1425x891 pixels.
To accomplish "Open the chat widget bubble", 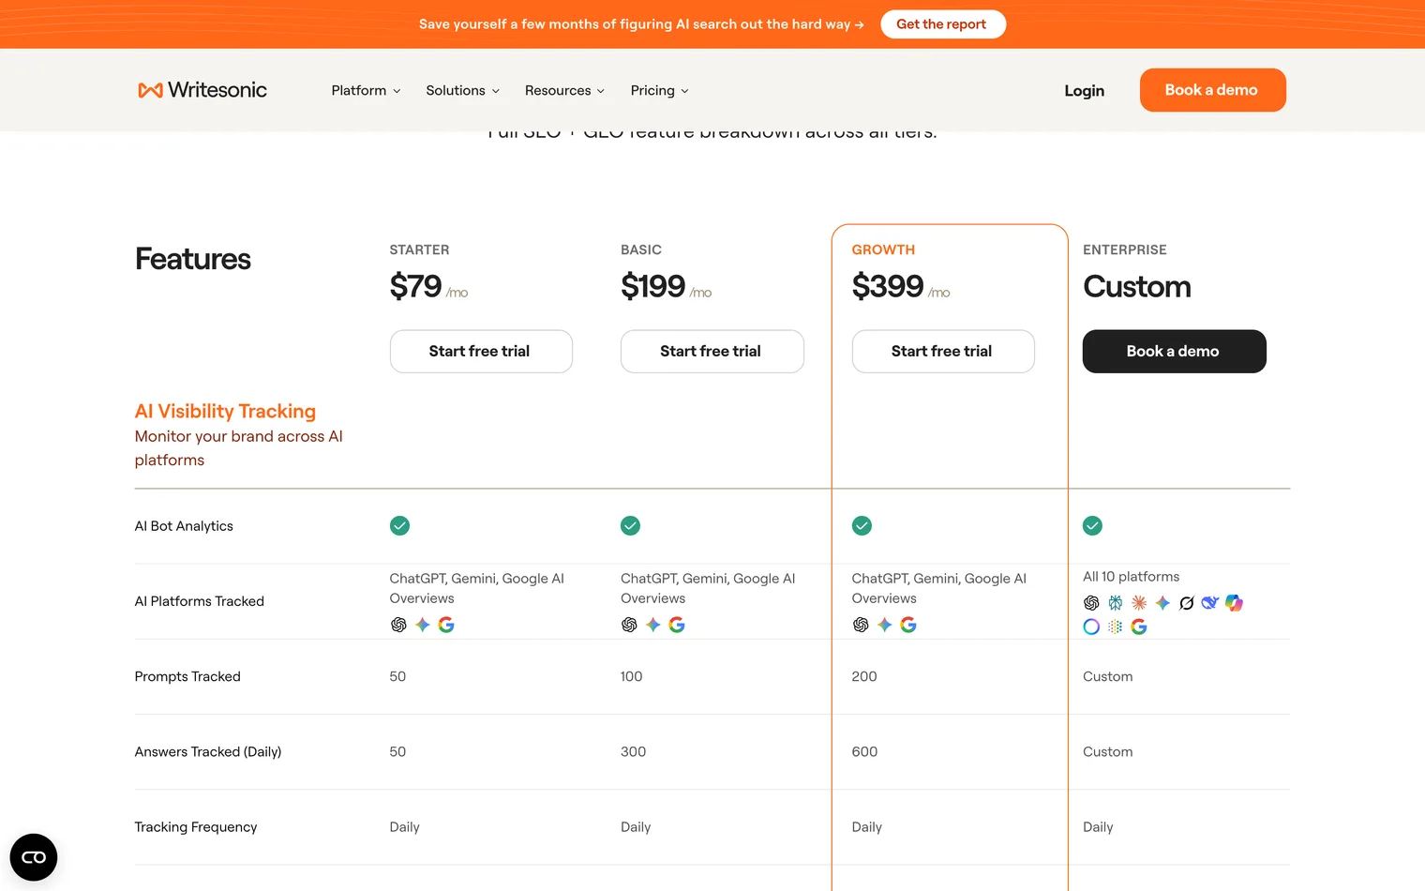I will click(34, 857).
